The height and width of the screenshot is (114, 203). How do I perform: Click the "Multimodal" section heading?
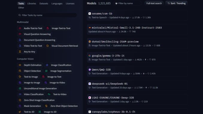coord(23,22)
